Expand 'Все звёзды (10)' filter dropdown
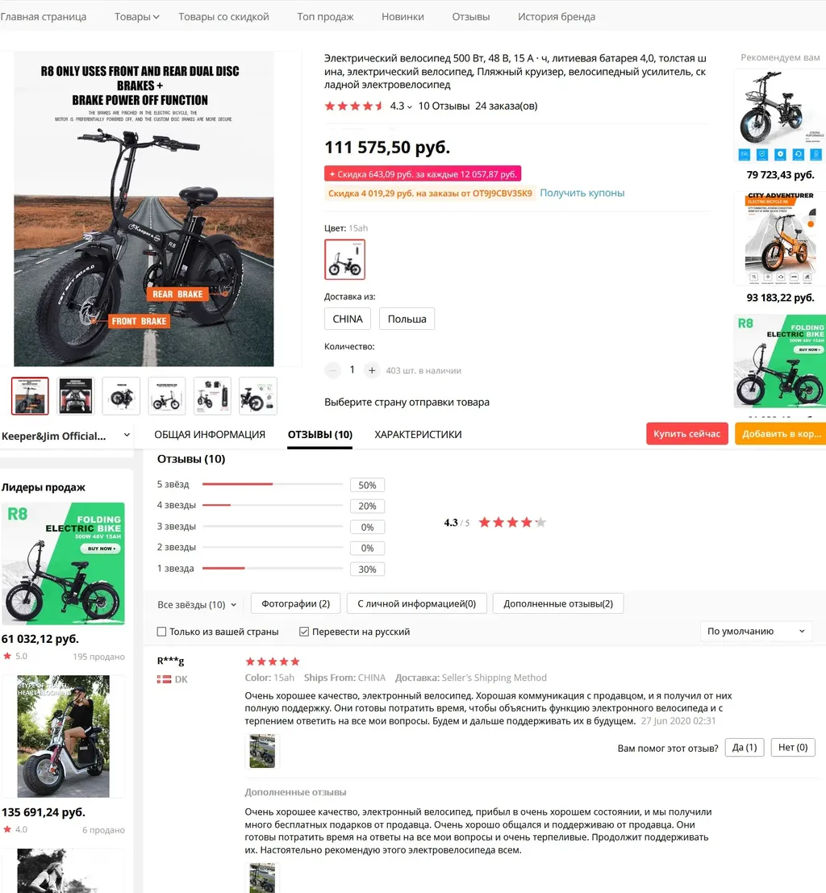 pyautogui.click(x=197, y=604)
